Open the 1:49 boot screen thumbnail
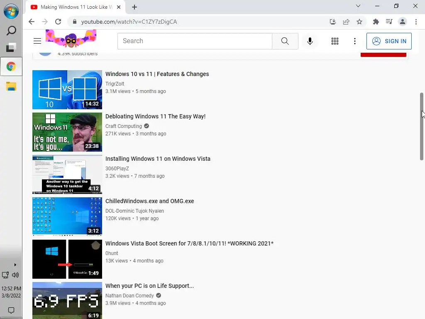Image resolution: width=425 pixels, height=319 pixels. tap(67, 259)
